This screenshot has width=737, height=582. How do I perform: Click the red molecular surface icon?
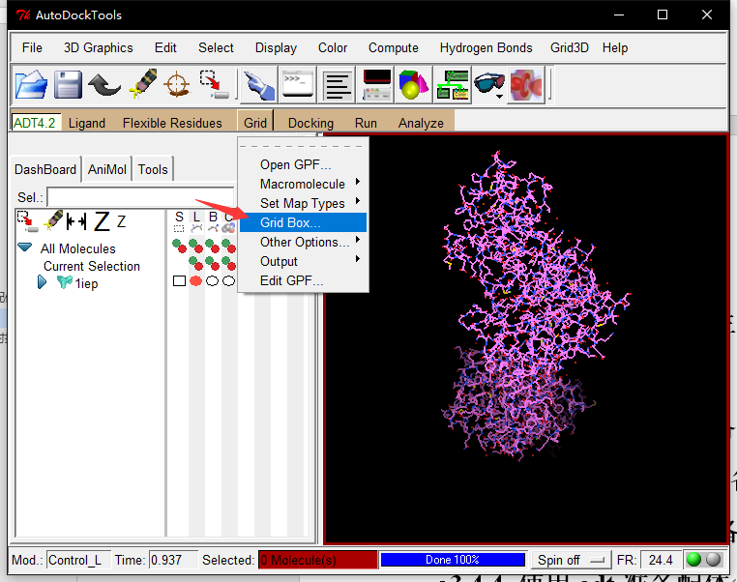click(526, 85)
